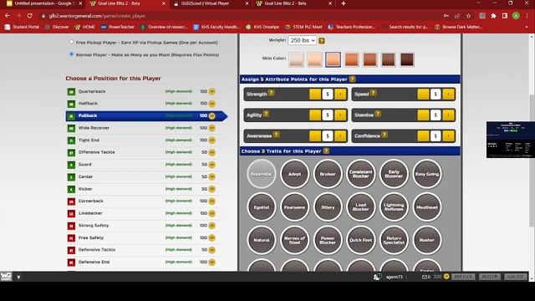Image resolution: width=535 pixels, height=301 pixels.
Task: Open help for Choose 3 Traits
Action: 326,150
